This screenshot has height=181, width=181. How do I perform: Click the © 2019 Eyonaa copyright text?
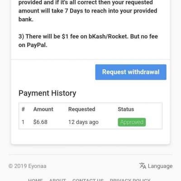[x=27, y=166]
